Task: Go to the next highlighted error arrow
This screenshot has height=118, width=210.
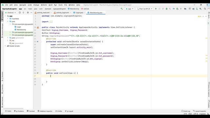Action: 206,16
